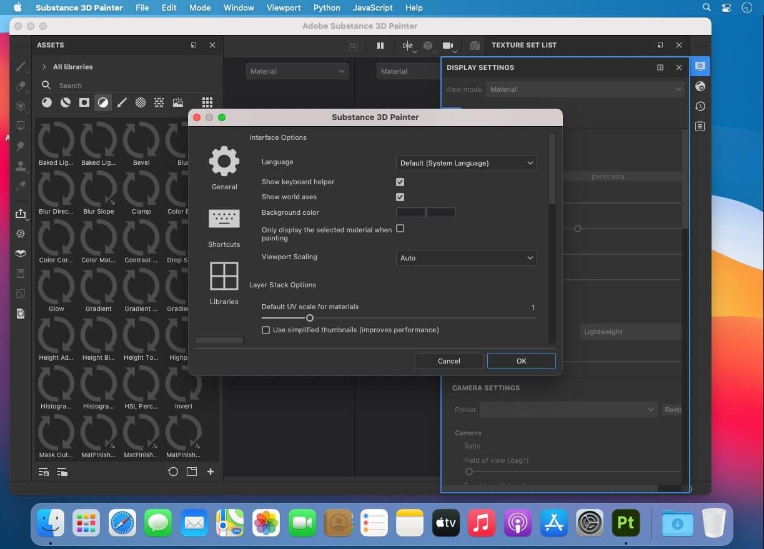764x549 pixels.
Task: Open the Language dropdown
Action: (x=466, y=163)
